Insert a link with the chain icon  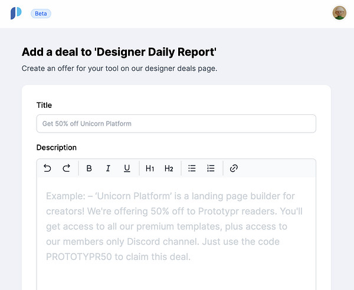click(x=234, y=168)
